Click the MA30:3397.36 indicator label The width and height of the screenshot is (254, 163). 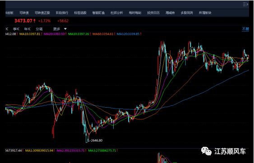(x=79, y=34)
